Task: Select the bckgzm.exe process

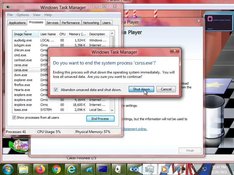Action: (x=61, y=45)
